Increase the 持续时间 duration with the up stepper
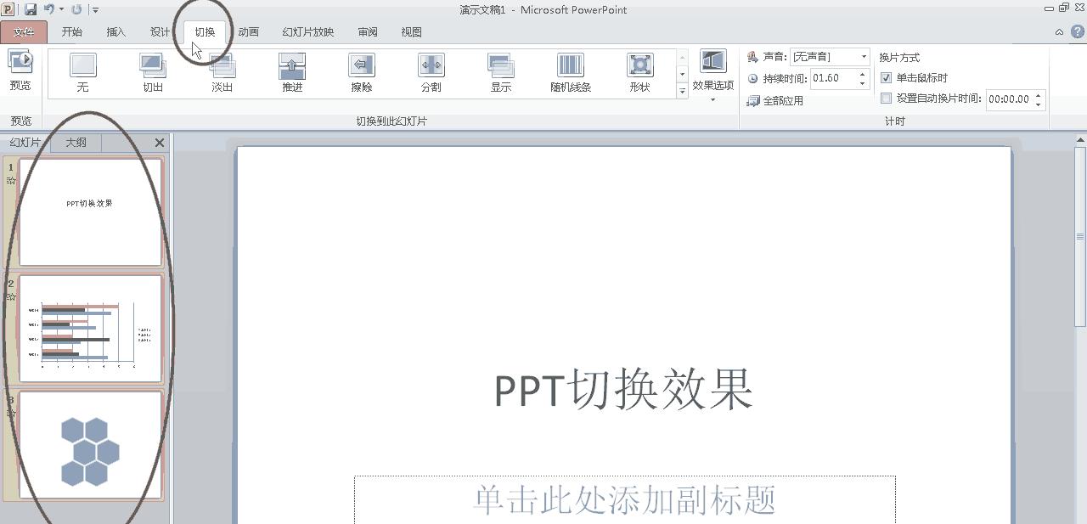The height and width of the screenshot is (524, 1087). click(x=864, y=73)
